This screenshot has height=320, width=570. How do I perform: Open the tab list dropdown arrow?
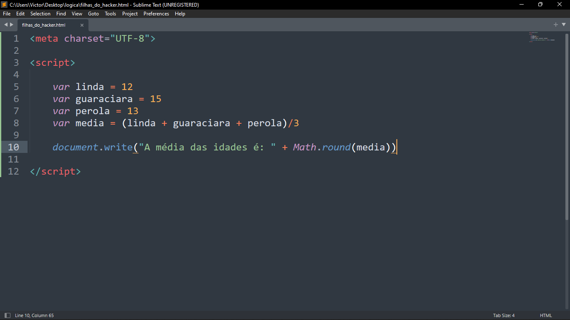click(563, 25)
